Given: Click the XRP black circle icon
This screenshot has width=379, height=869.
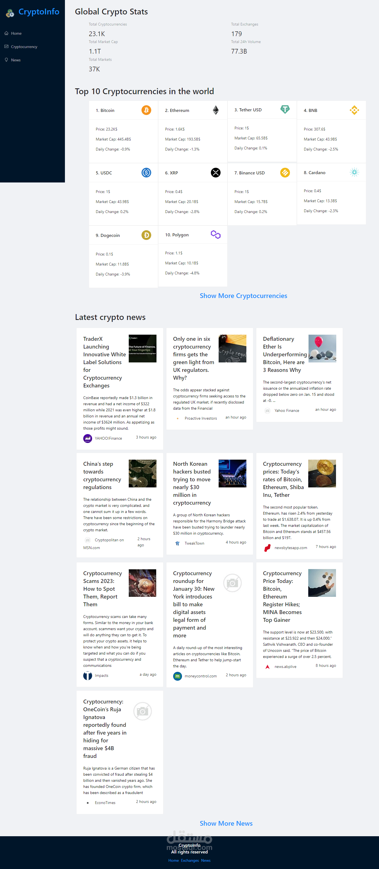Looking at the screenshot, I should [x=216, y=172].
